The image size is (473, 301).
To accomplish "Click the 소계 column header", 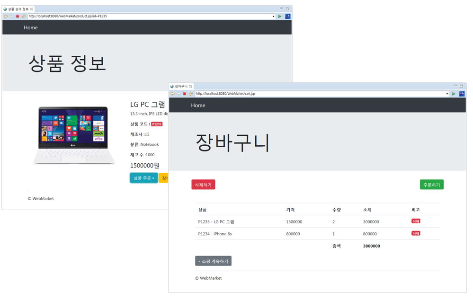I will (x=367, y=210).
